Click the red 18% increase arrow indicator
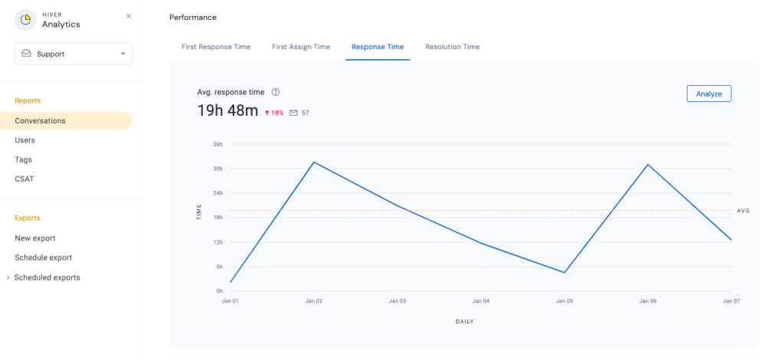784x361 pixels. 267,113
